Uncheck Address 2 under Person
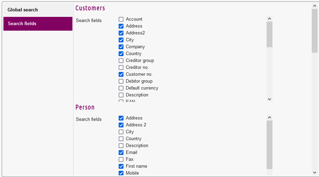Image resolution: width=319 pixels, height=177 pixels. 121,125
